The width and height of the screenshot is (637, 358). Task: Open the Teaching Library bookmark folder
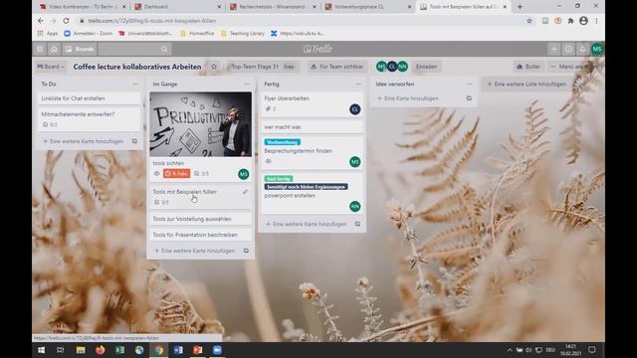(x=243, y=33)
